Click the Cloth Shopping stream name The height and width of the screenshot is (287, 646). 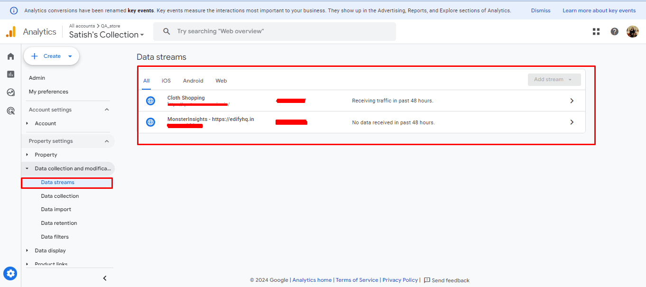pos(186,98)
